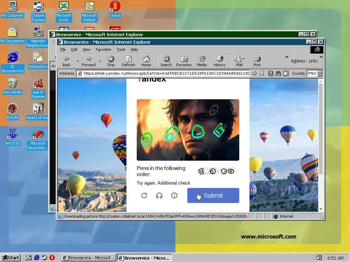Select the IE (Browservice) desktop icon
Viewport: 350px width, 262px height.
coord(12,63)
